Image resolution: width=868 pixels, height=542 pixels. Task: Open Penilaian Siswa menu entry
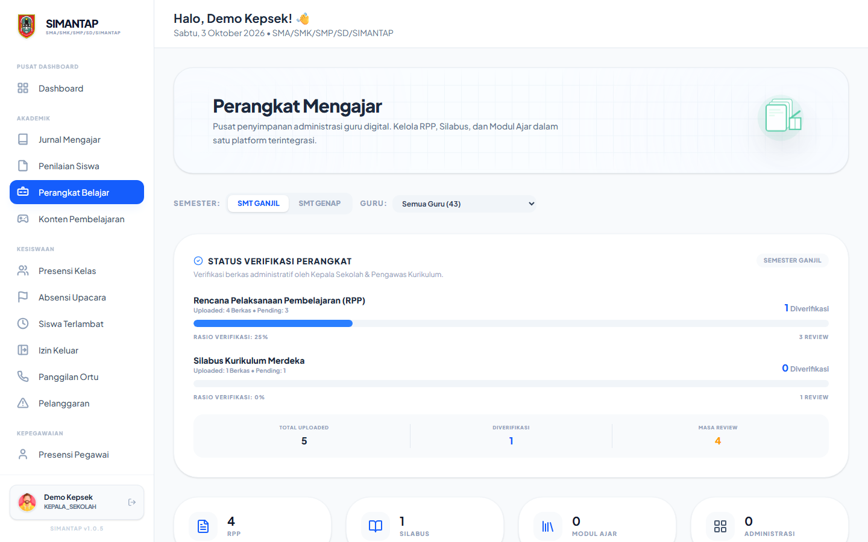point(77,166)
